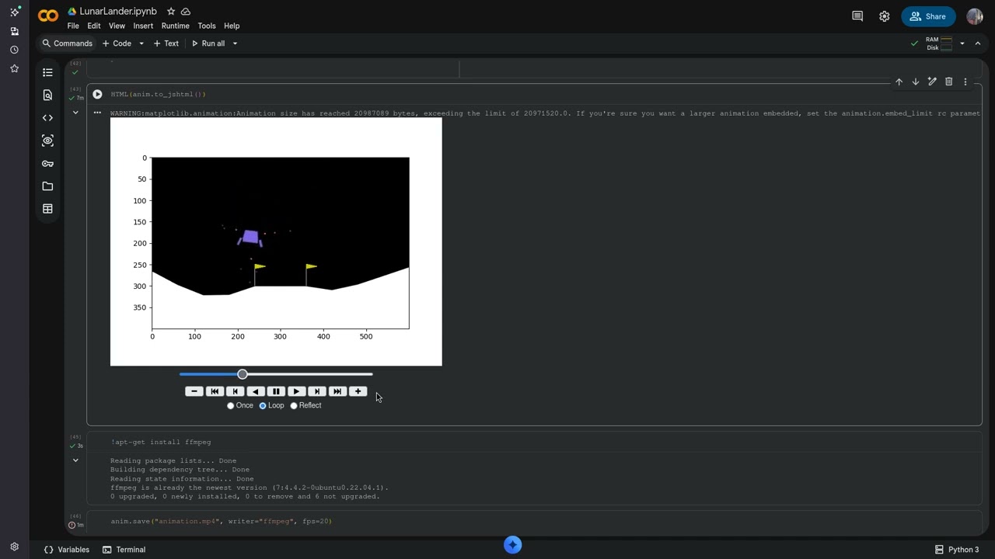995x559 pixels.
Task: Collapse the header with chevron-up
Action: (978, 43)
